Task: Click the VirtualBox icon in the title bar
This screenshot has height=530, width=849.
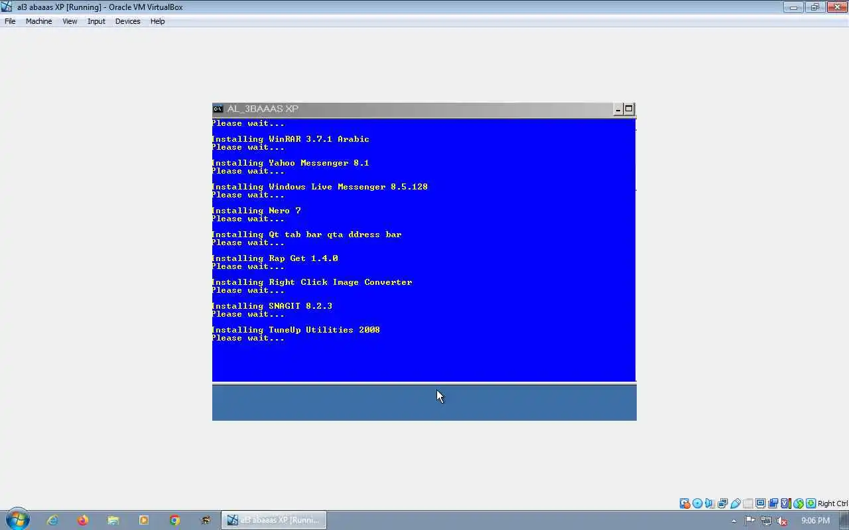Action: coord(7,7)
